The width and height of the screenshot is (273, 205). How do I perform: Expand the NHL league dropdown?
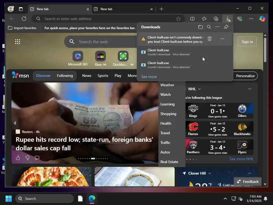199,89
